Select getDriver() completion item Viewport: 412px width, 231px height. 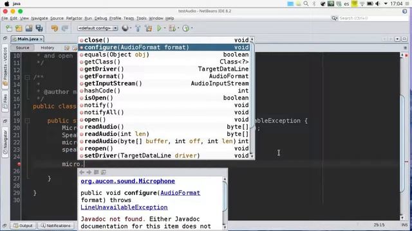[164, 69]
